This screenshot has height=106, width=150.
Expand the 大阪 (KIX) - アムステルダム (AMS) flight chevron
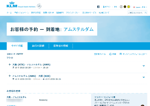[x=144, y=66]
